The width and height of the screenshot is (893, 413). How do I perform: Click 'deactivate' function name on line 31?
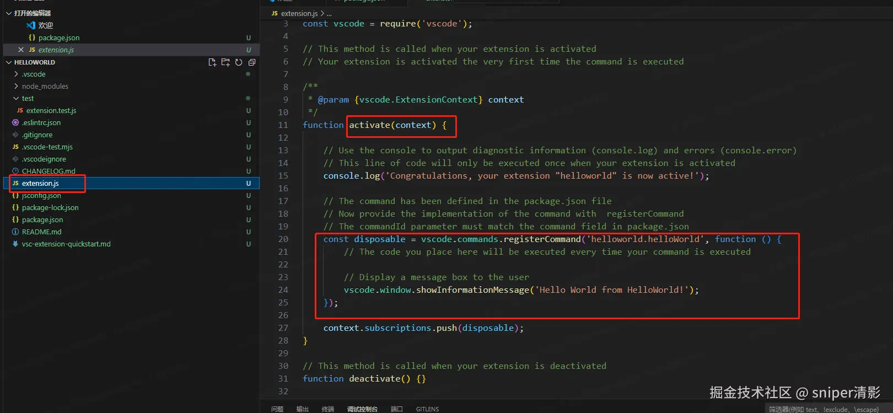(375, 379)
